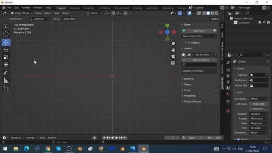Click the End frame 250 field

(214, 138)
